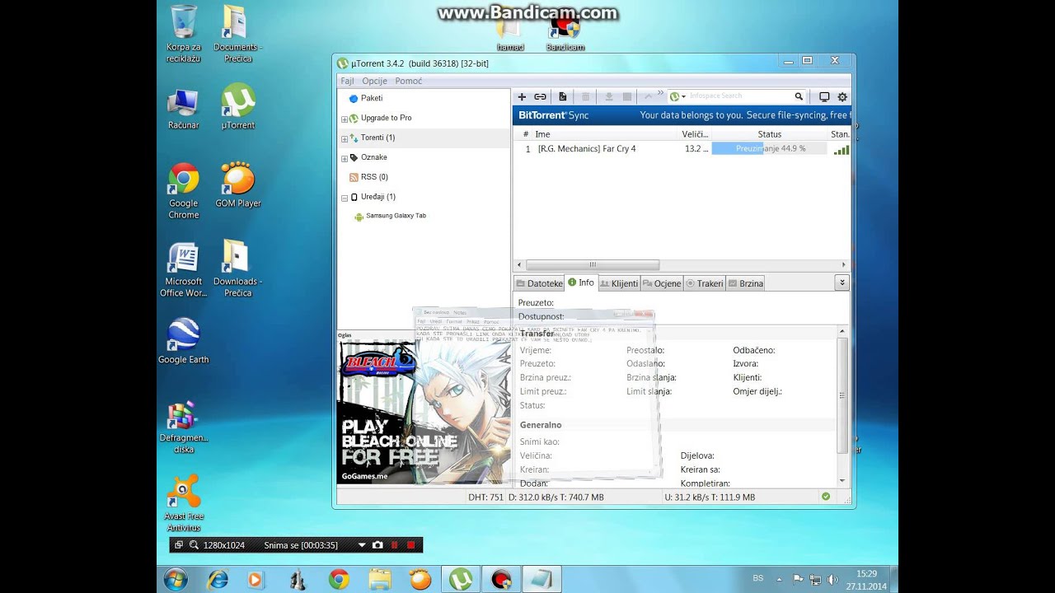The height and width of the screenshot is (593, 1055).
Task: Click the horizontal scrollbar of torrent list
Action: tap(591, 265)
